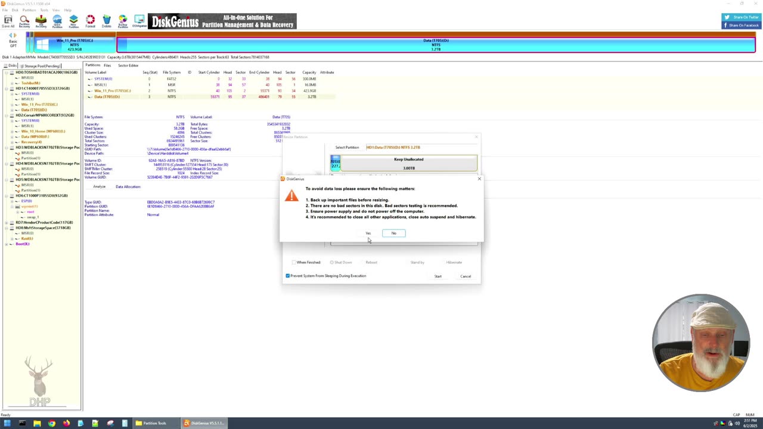763x429 pixels.
Task: Click the DiskGenius taskbar button
Action: pyautogui.click(x=203, y=424)
